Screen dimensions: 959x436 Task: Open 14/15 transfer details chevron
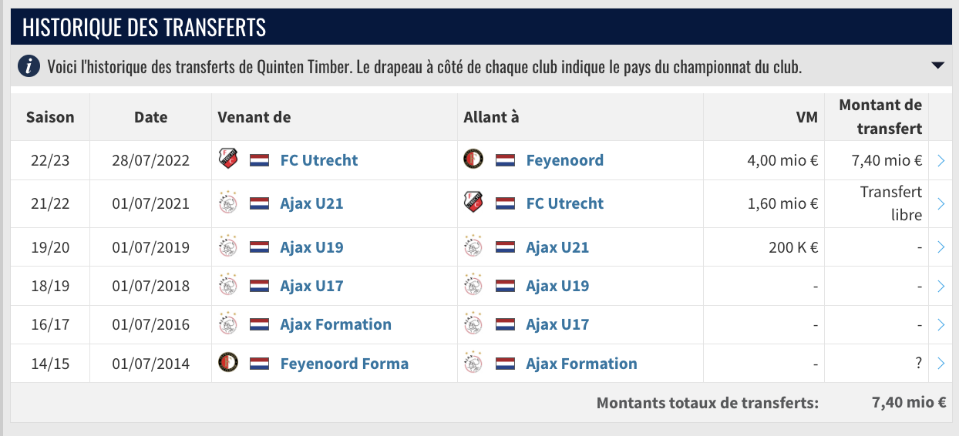coord(940,364)
